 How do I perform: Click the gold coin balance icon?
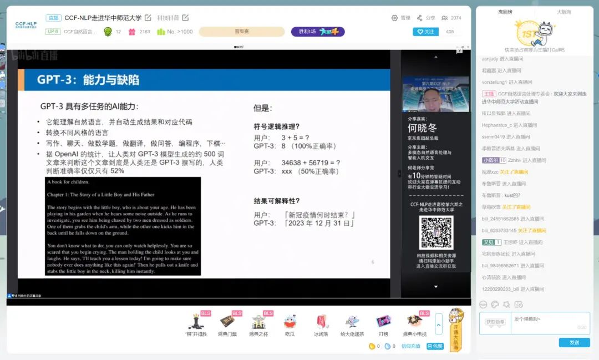coord(372,346)
